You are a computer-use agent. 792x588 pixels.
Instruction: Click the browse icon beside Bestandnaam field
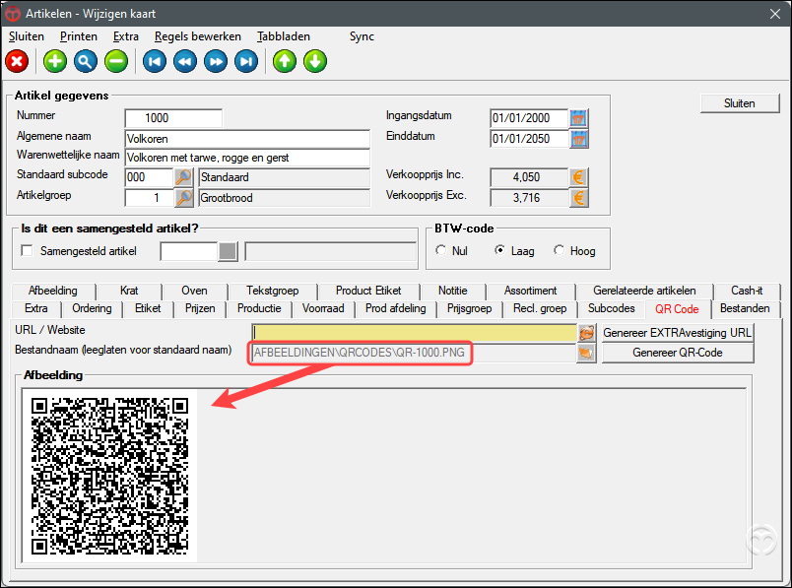tap(586, 353)
